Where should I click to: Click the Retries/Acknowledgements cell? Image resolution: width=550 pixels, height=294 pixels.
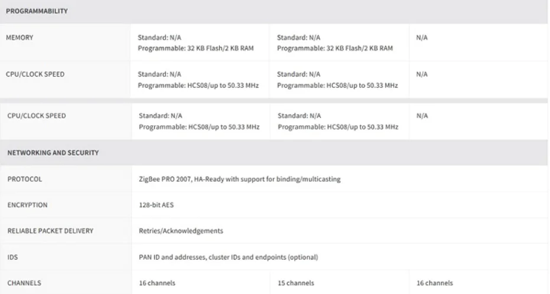point(181,231)
